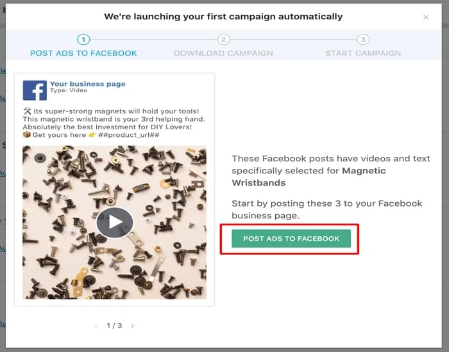This screenshot has width=449, height=352.
Task: Select the step 2 circle indicator
Action: coord(223,40)
